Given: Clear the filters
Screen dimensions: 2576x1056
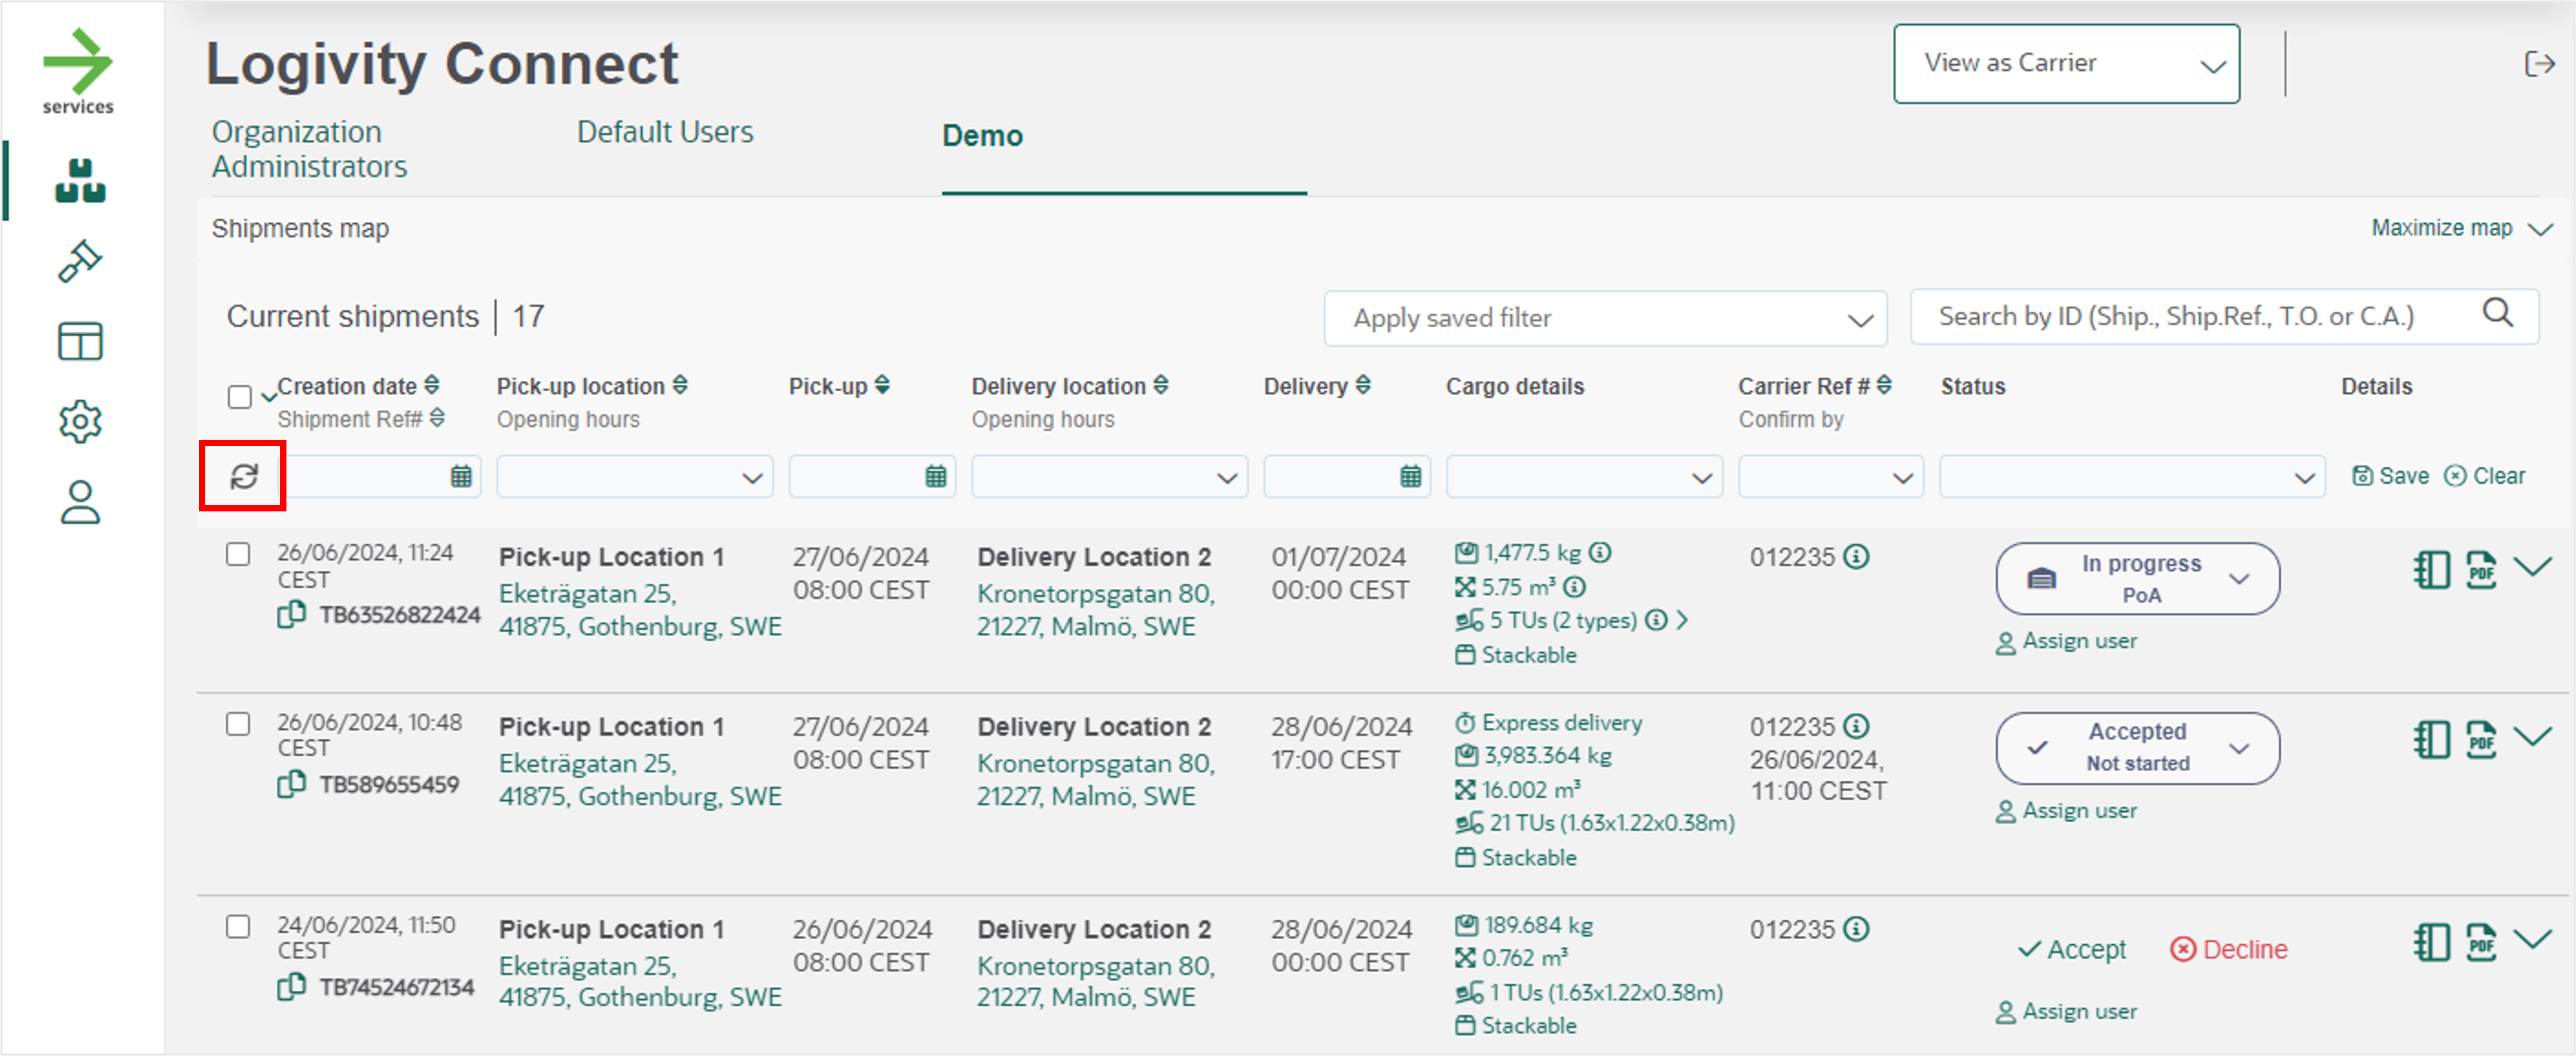Looking at the screenshot, I should coord(2485,476).
